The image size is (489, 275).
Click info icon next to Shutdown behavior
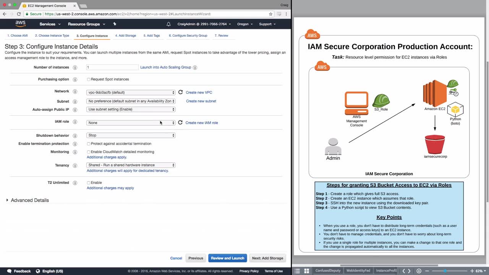pyautogui.click(x=75, y=136)
